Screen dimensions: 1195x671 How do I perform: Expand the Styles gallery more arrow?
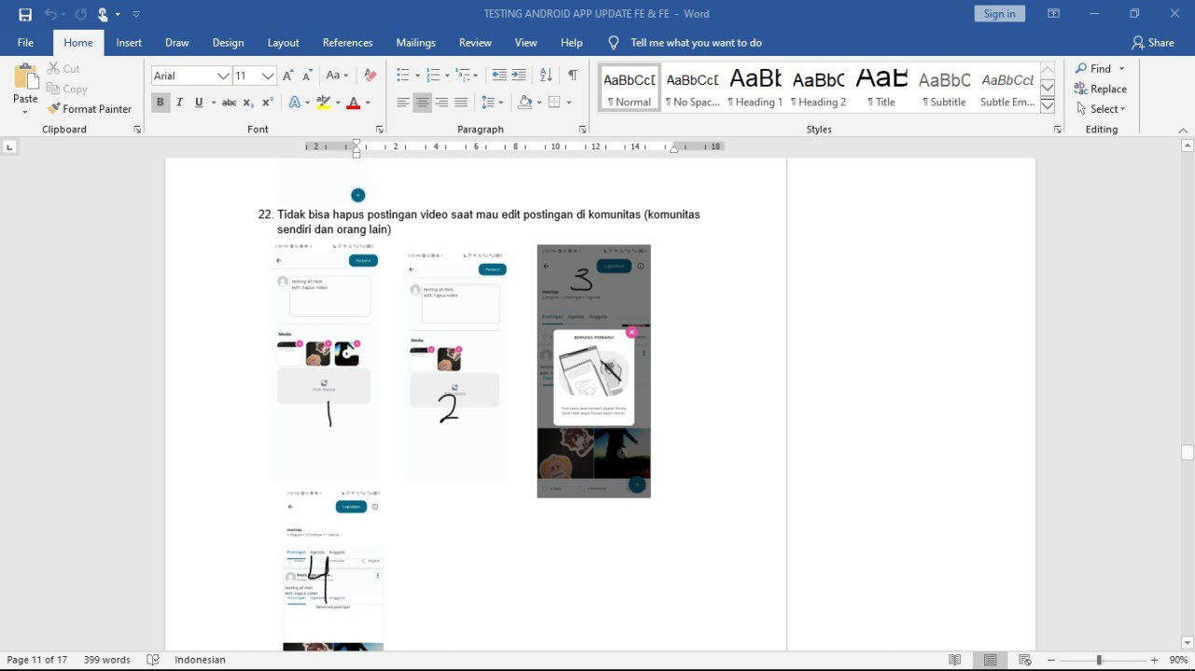[x=1048, y=105]
